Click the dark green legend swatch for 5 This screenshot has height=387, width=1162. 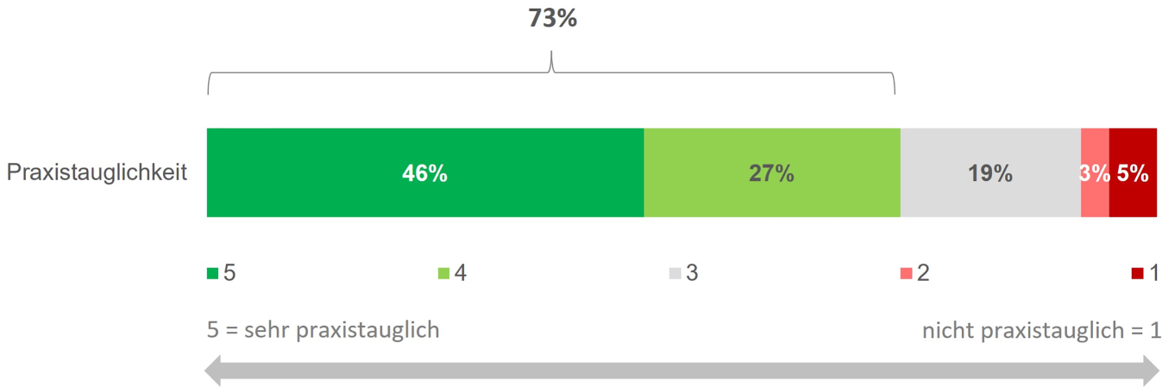[x=212, y=274]
